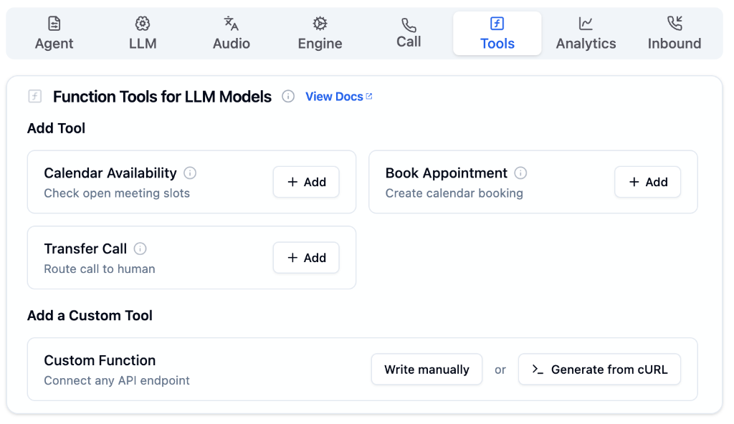Image resolution: width=734 pixels, height=424 pixels.
Task: Add the Book Appointment tool
Action: pos(648,182)
